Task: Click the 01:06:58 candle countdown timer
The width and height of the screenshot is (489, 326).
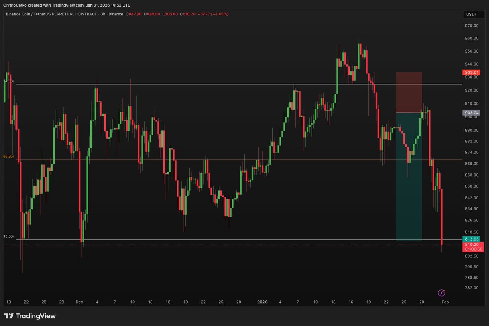Action: (x=473, y=249)
